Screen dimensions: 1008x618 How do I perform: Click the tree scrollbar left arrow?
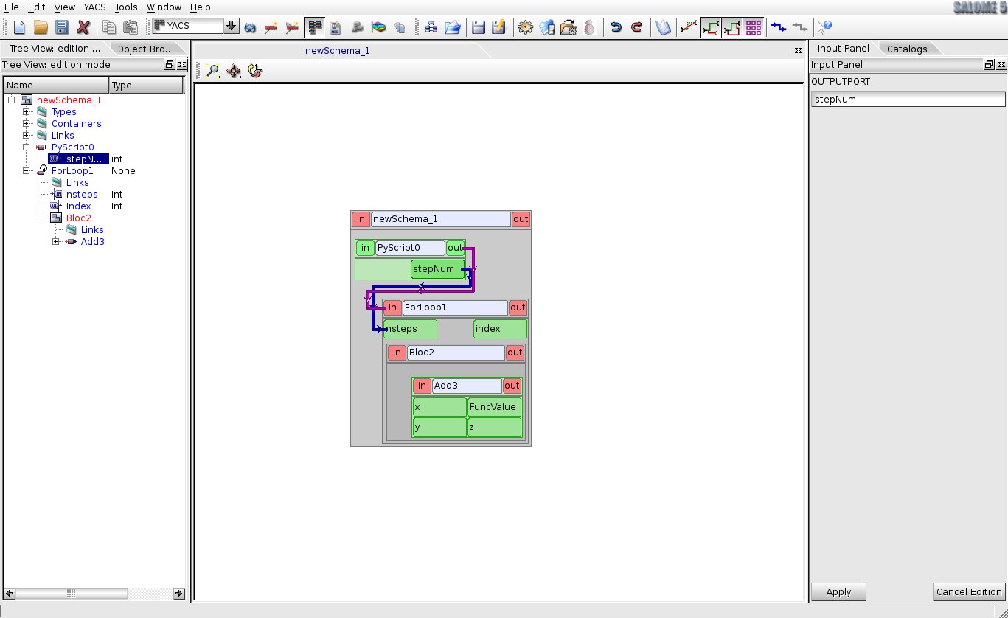(x=10, y=593)
